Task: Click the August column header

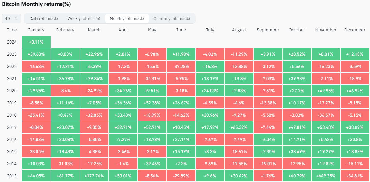Action: [239, 30]
